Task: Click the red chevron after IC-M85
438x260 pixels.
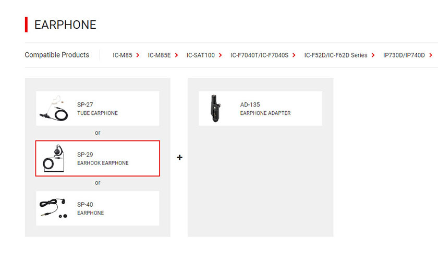Action: click(138, 55)
